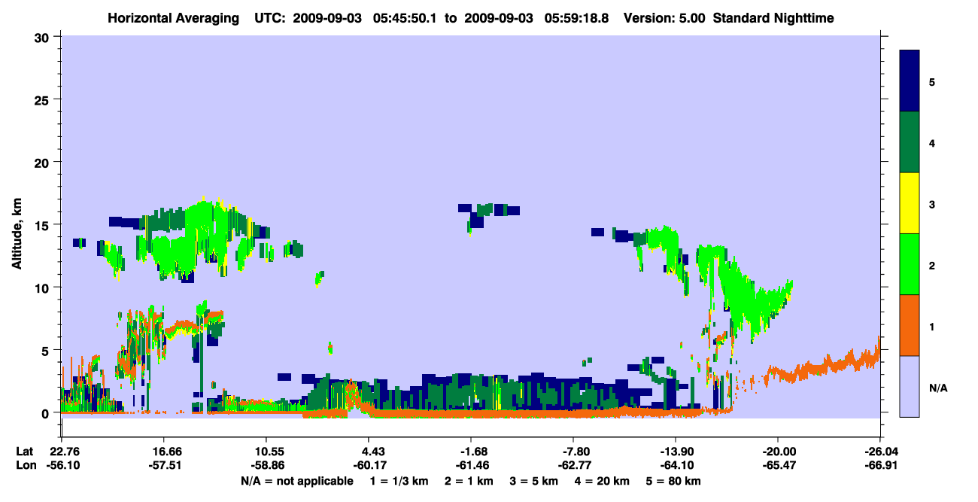Click the dark blue colorbar segment labeled 5

pos(910,81)
